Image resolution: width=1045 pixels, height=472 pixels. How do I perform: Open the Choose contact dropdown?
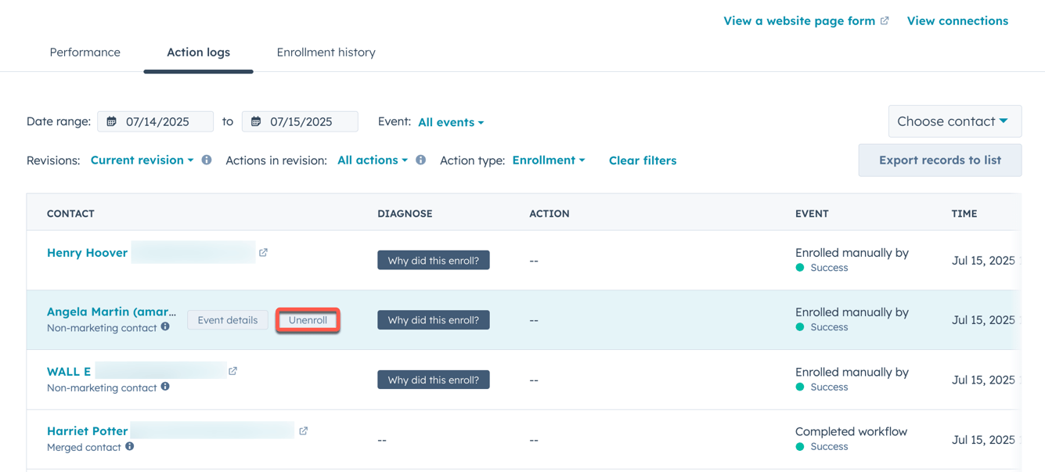coord(954,121)
